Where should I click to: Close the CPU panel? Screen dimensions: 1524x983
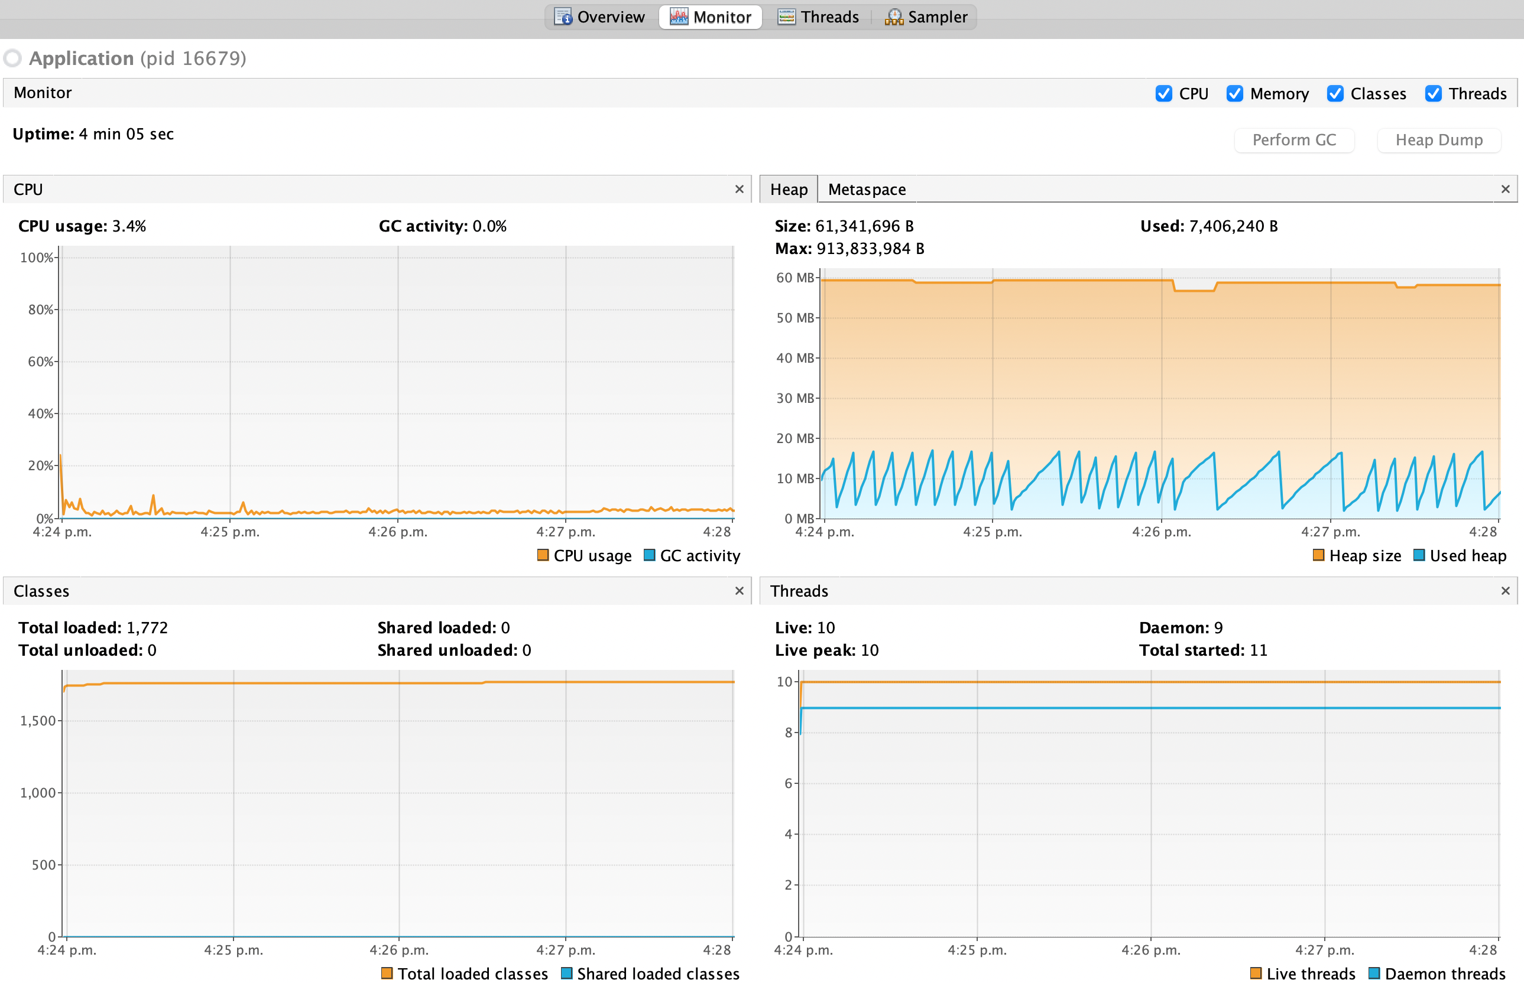(x=739, y=189)
